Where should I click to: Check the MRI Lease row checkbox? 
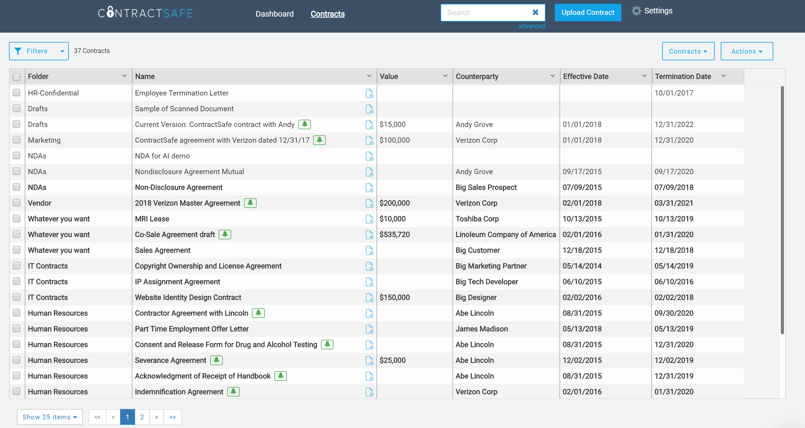click(x=17, y=219)
